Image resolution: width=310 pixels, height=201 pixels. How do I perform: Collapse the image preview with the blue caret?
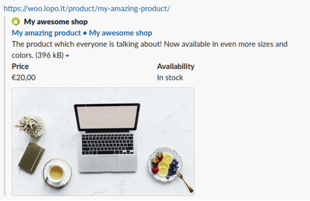(67, 56)
